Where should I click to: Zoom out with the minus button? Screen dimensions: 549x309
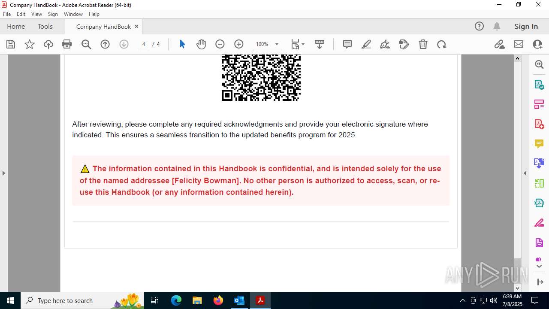tap(220, 44)
